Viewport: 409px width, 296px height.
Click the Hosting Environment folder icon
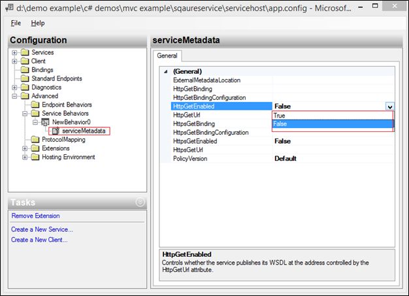coord(35,157)
